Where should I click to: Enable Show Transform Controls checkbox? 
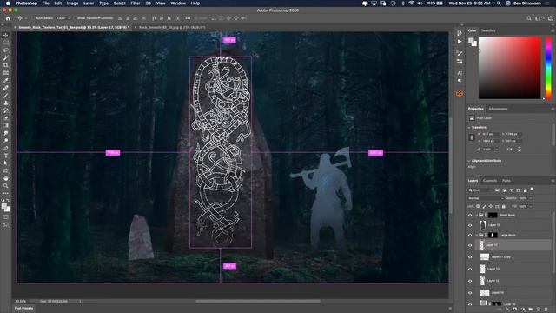coord(76,18)
